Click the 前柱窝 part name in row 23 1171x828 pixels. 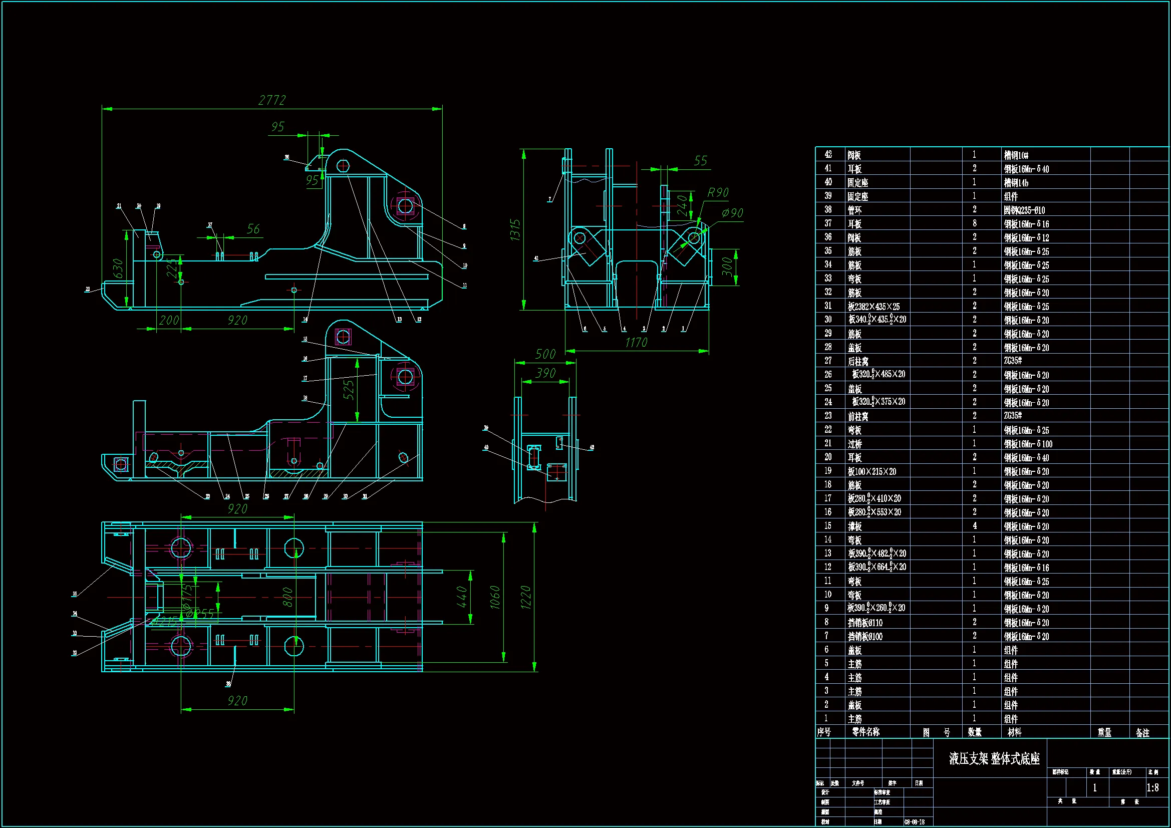(x=858, y=416)
